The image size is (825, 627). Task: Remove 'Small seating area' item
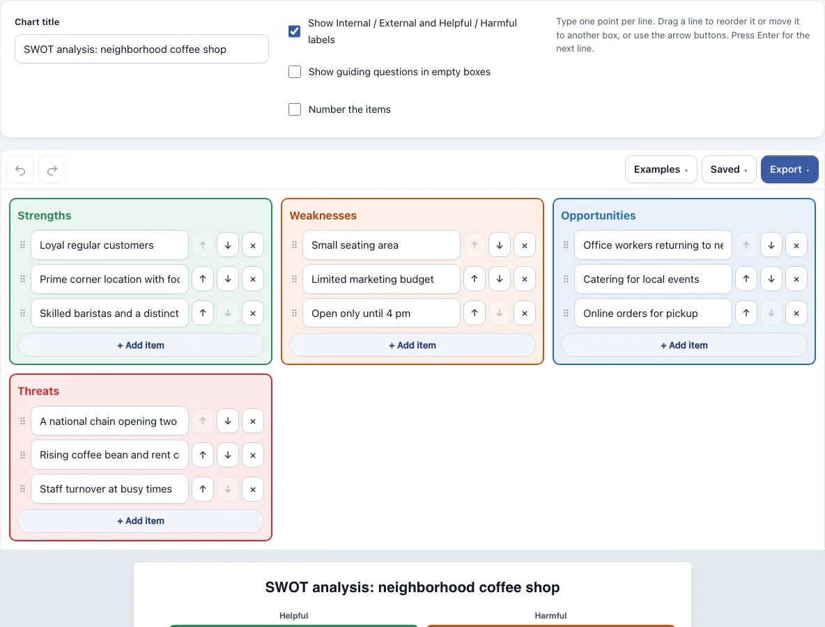click(525, 245)
